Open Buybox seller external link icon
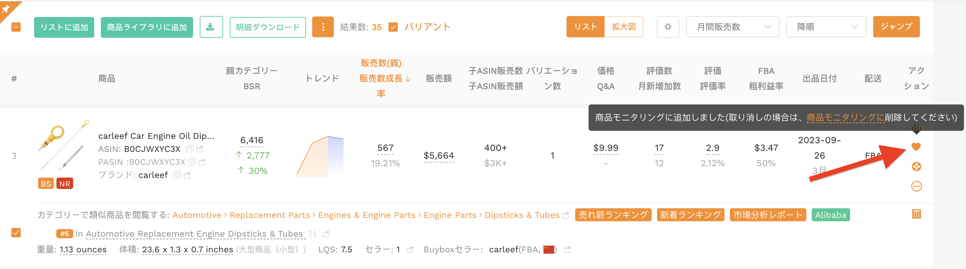Image resolution: width=966 pixels, height=269 pixels. [567, 250]
